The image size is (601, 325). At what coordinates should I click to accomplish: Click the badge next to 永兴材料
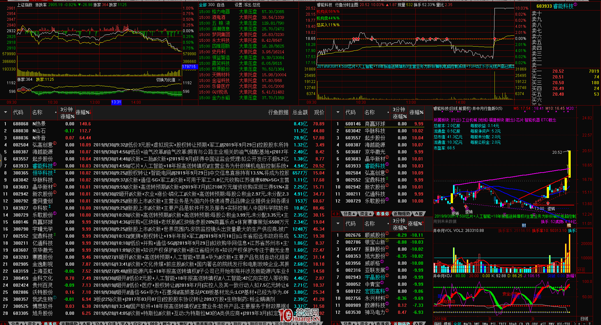(x=387, y=297)
